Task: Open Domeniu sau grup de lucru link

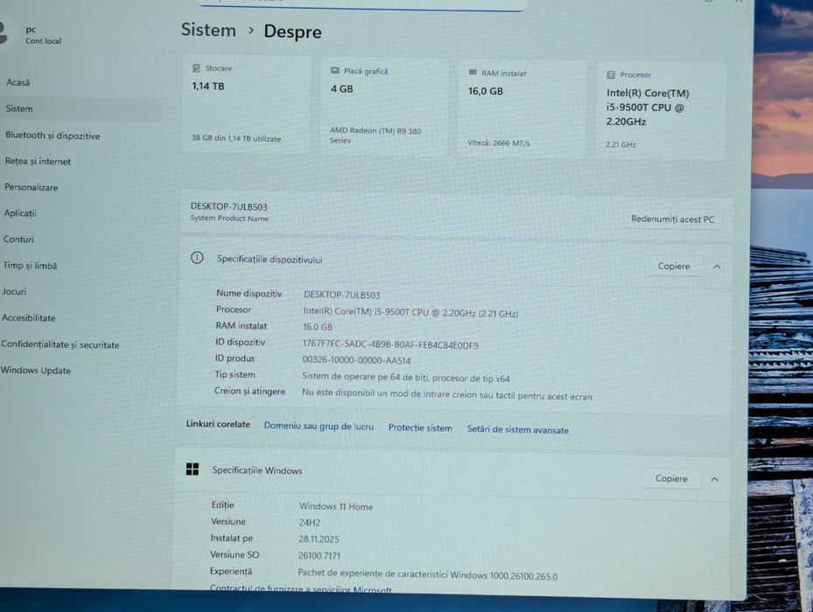Action: (319, 427)
